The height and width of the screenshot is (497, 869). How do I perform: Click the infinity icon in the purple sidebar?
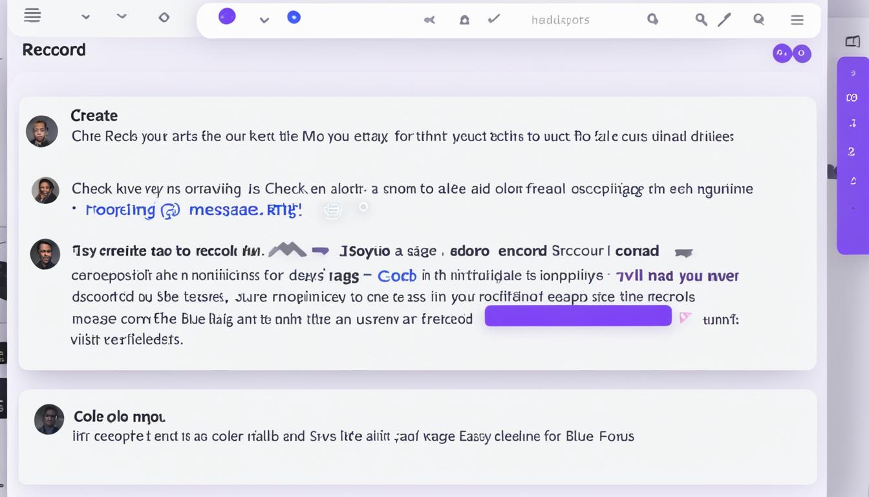pos(852,97)
